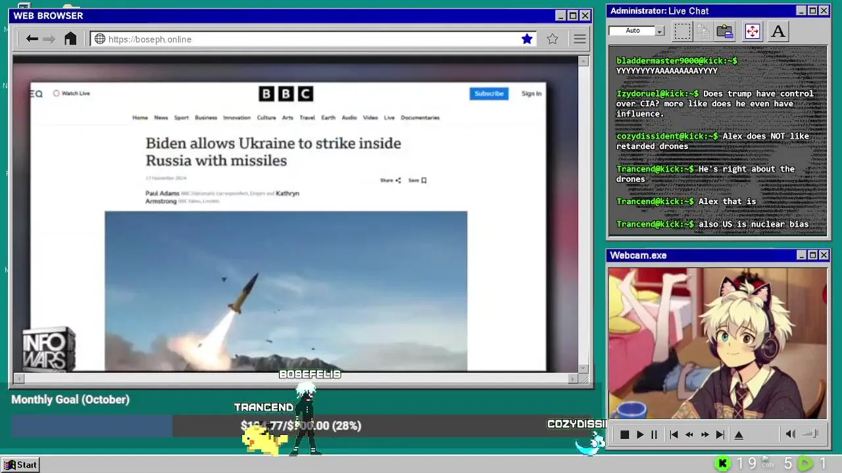This screenshot has height=473, width=842.
Task: Fast forward in Webcam.exe player
Action: point(705,435)
